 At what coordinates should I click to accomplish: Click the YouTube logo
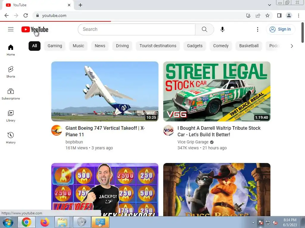coord(35,29)
